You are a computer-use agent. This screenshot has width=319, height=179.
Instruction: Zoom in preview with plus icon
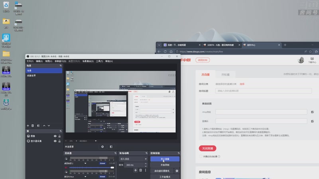tap(76, 141)
